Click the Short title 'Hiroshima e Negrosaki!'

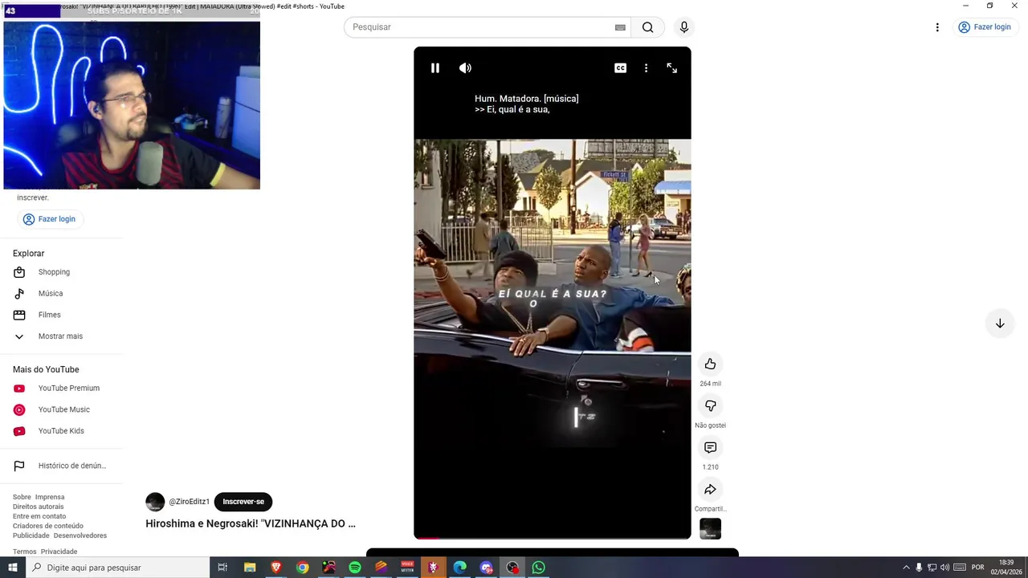[251, 523]
